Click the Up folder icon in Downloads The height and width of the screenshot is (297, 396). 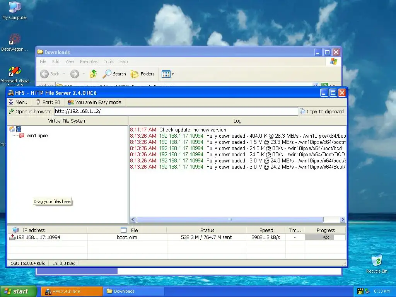(93, 74)
